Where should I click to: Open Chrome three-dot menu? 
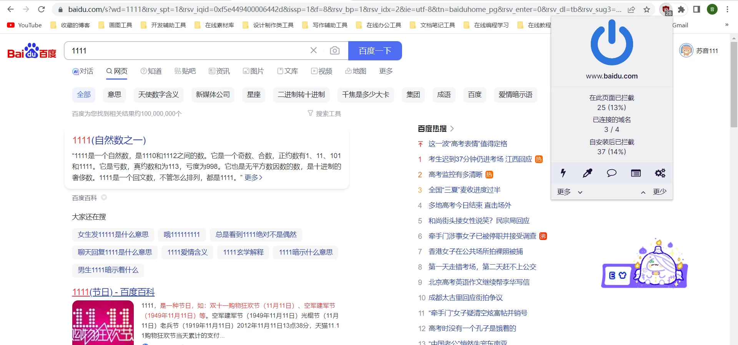[728, 9]
